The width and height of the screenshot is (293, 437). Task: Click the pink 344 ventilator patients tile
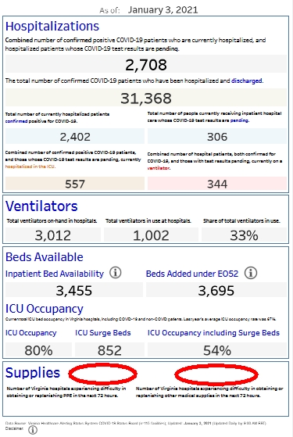coord(217,184)
